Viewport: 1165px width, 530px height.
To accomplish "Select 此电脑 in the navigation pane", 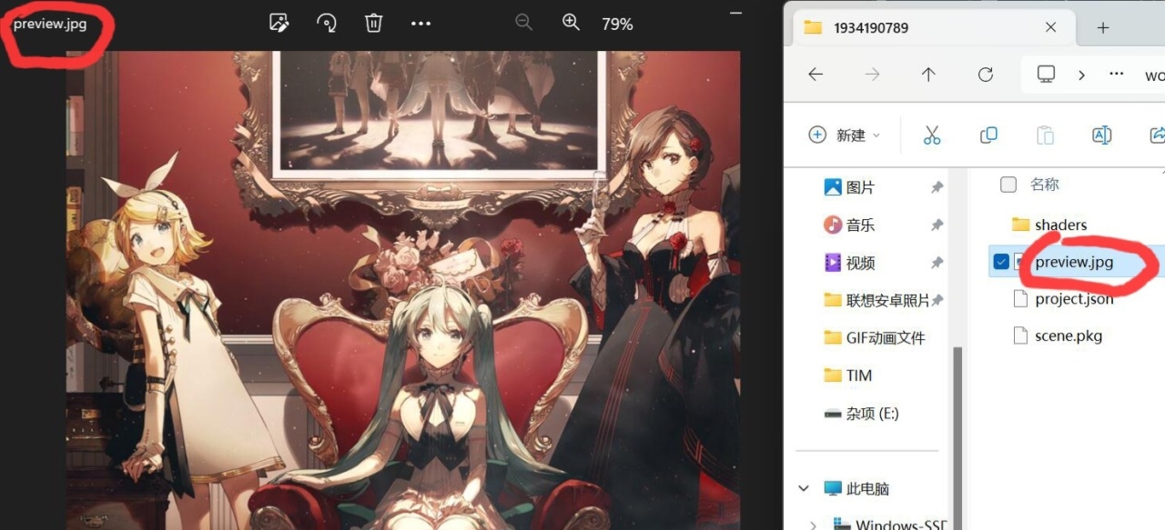I will pyautogui.click(x=869, y=488).
